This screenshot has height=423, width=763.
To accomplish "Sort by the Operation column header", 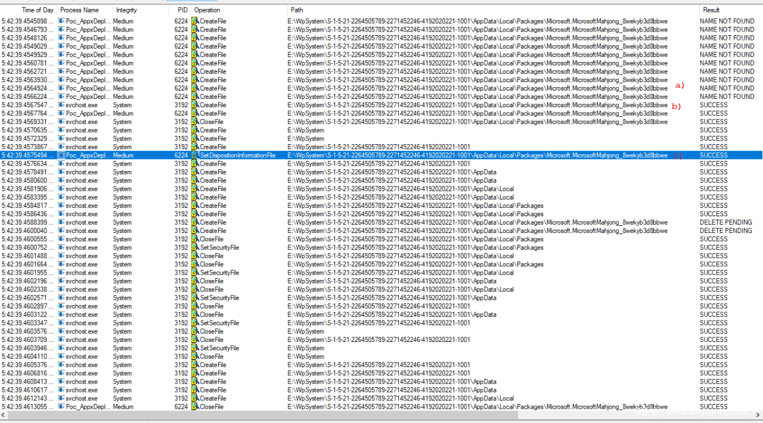I will 207,10.
